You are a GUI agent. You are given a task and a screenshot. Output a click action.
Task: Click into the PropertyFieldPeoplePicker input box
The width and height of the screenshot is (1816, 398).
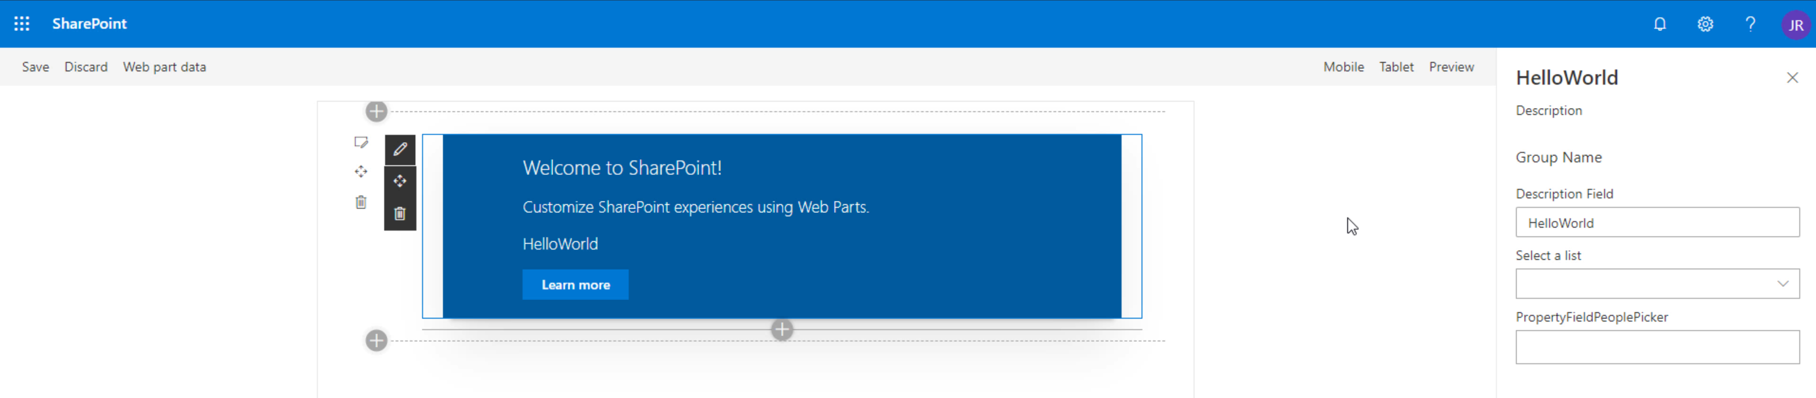pos(1657,347)
